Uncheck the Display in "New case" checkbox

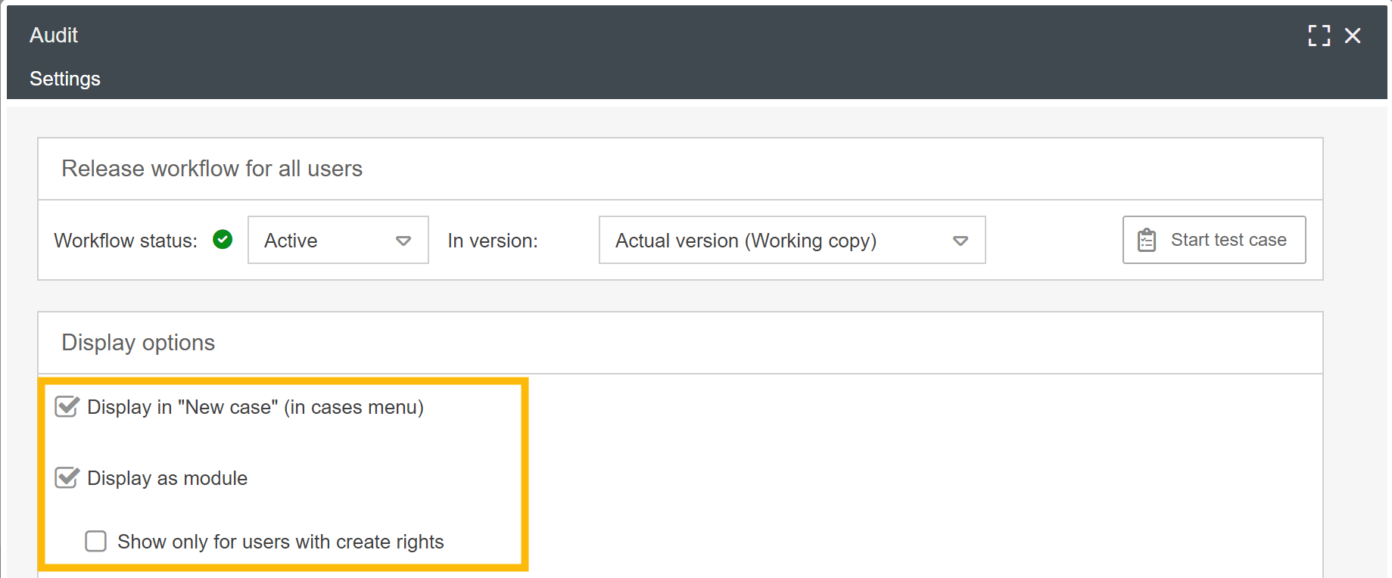[x=67, y=407]
